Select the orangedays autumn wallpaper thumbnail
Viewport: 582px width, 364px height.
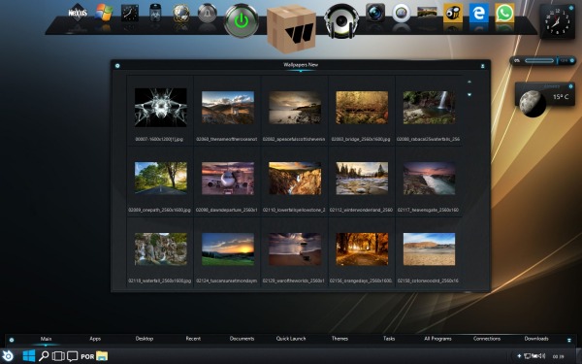[x=362, y=248]
